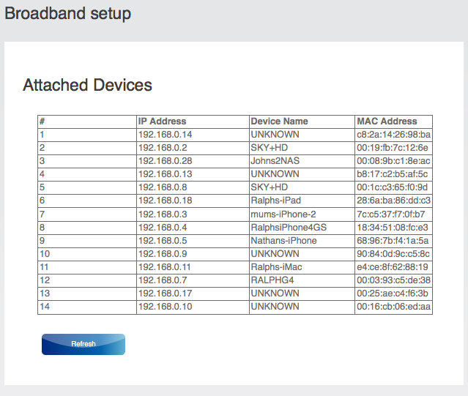Click the # column header
The height and width of the screenshot is (396, 468).
(x=42, y=122)
